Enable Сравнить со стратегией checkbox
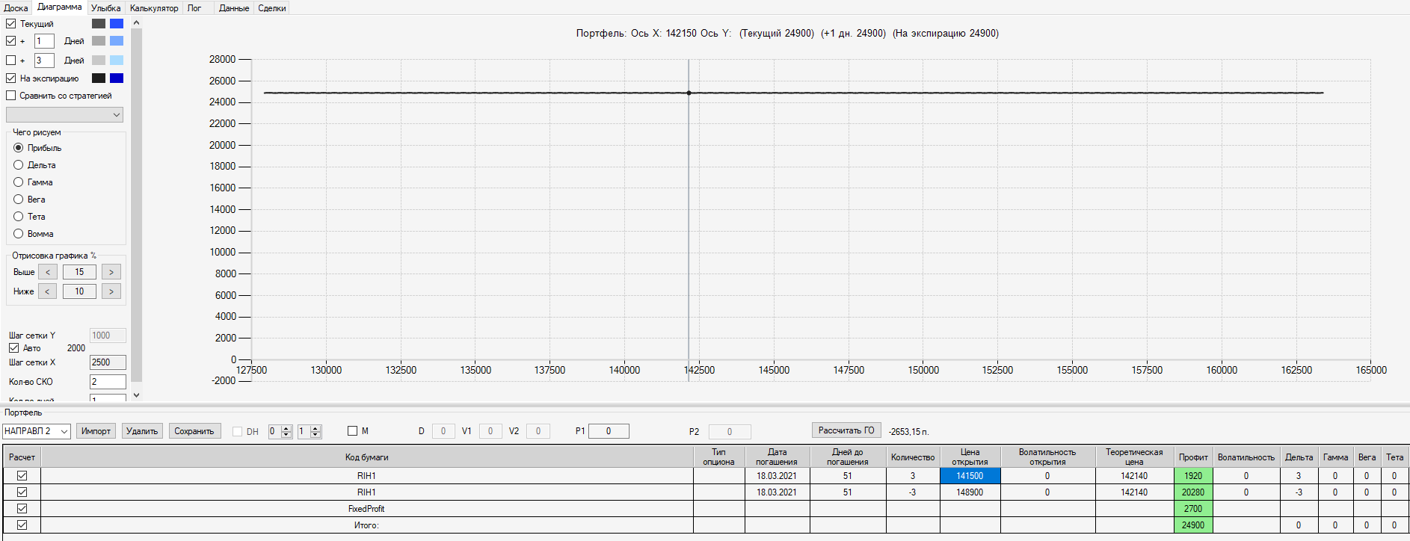Screen dimensions: 1410x541 click(11, 96)
